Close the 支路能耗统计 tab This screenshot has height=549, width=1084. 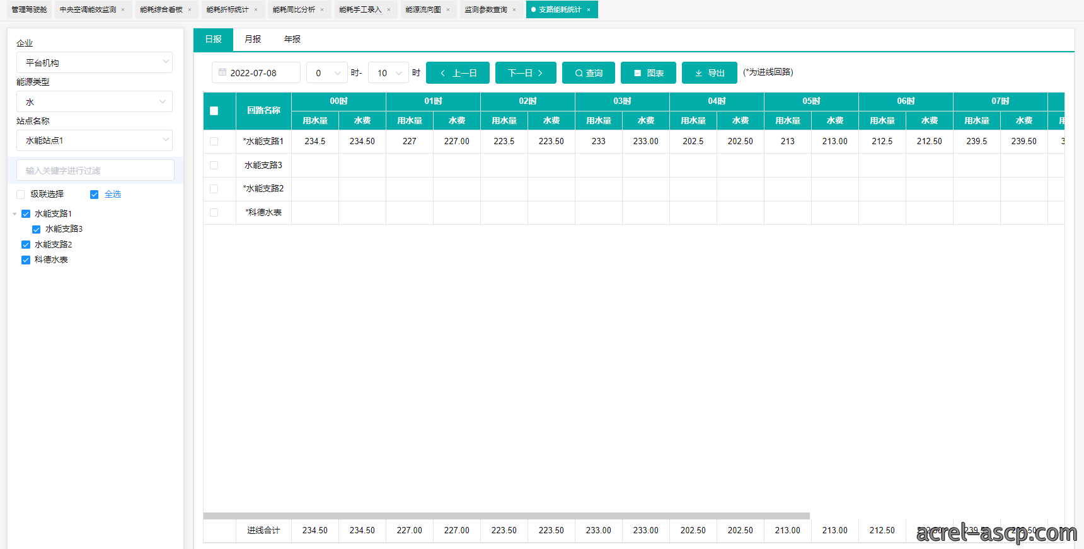pos(589,9)
